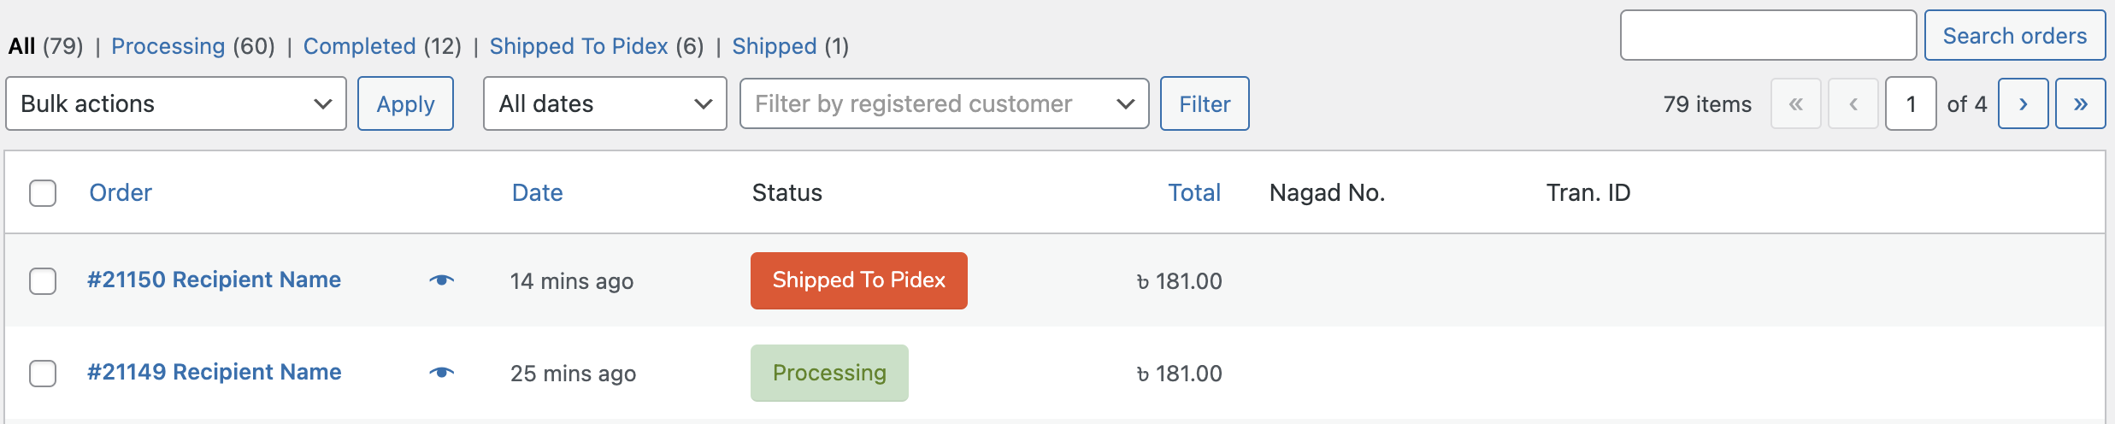Viewport: 2115px width, 424px height.
Task: Go to next page arrow
Action: 2023,103
